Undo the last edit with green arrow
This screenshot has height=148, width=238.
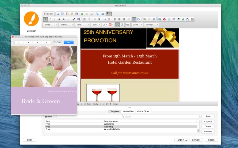(82, 14)
